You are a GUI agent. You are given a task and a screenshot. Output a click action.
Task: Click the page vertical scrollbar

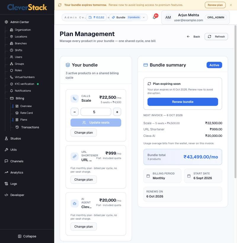click(236, 101)
